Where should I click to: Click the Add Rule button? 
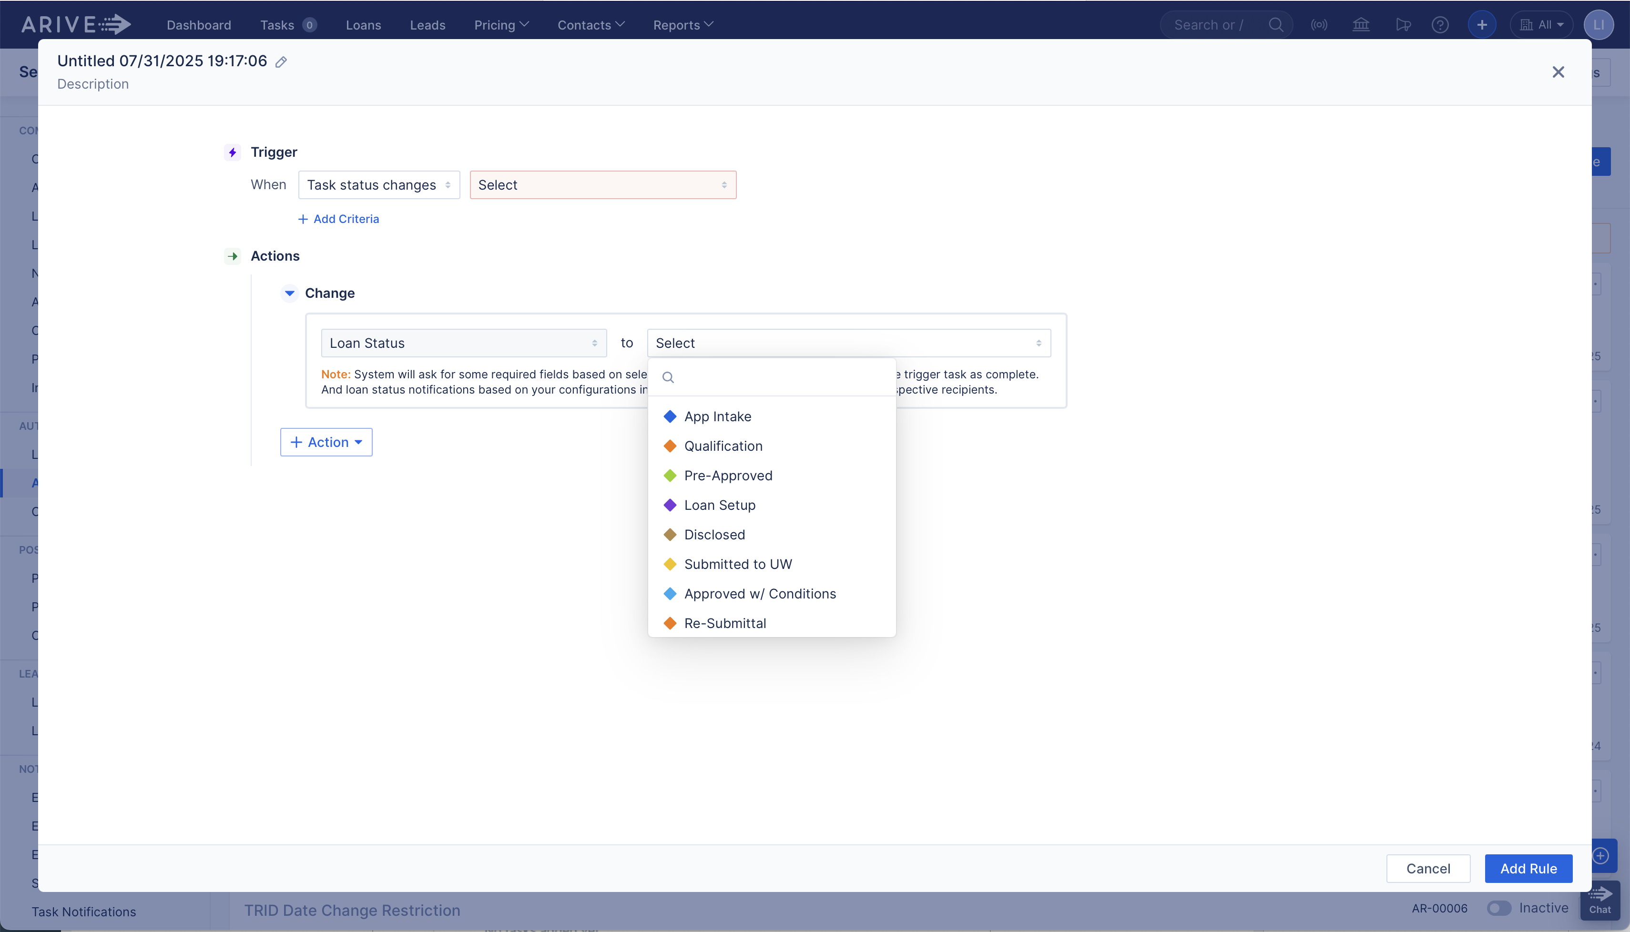coord(1529,868)
